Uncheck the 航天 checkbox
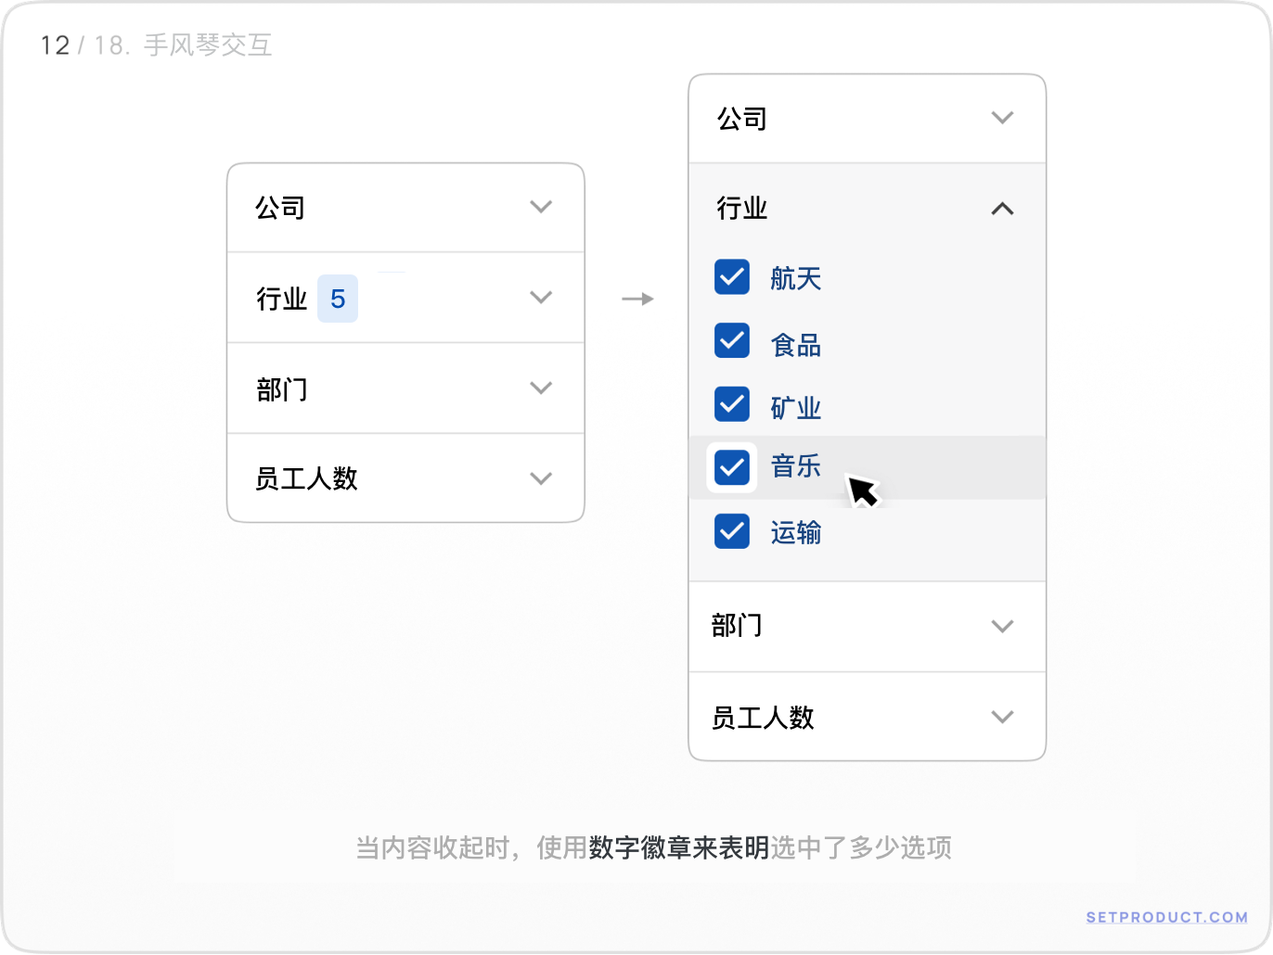 pyautogui.click(x=732, y=277)
